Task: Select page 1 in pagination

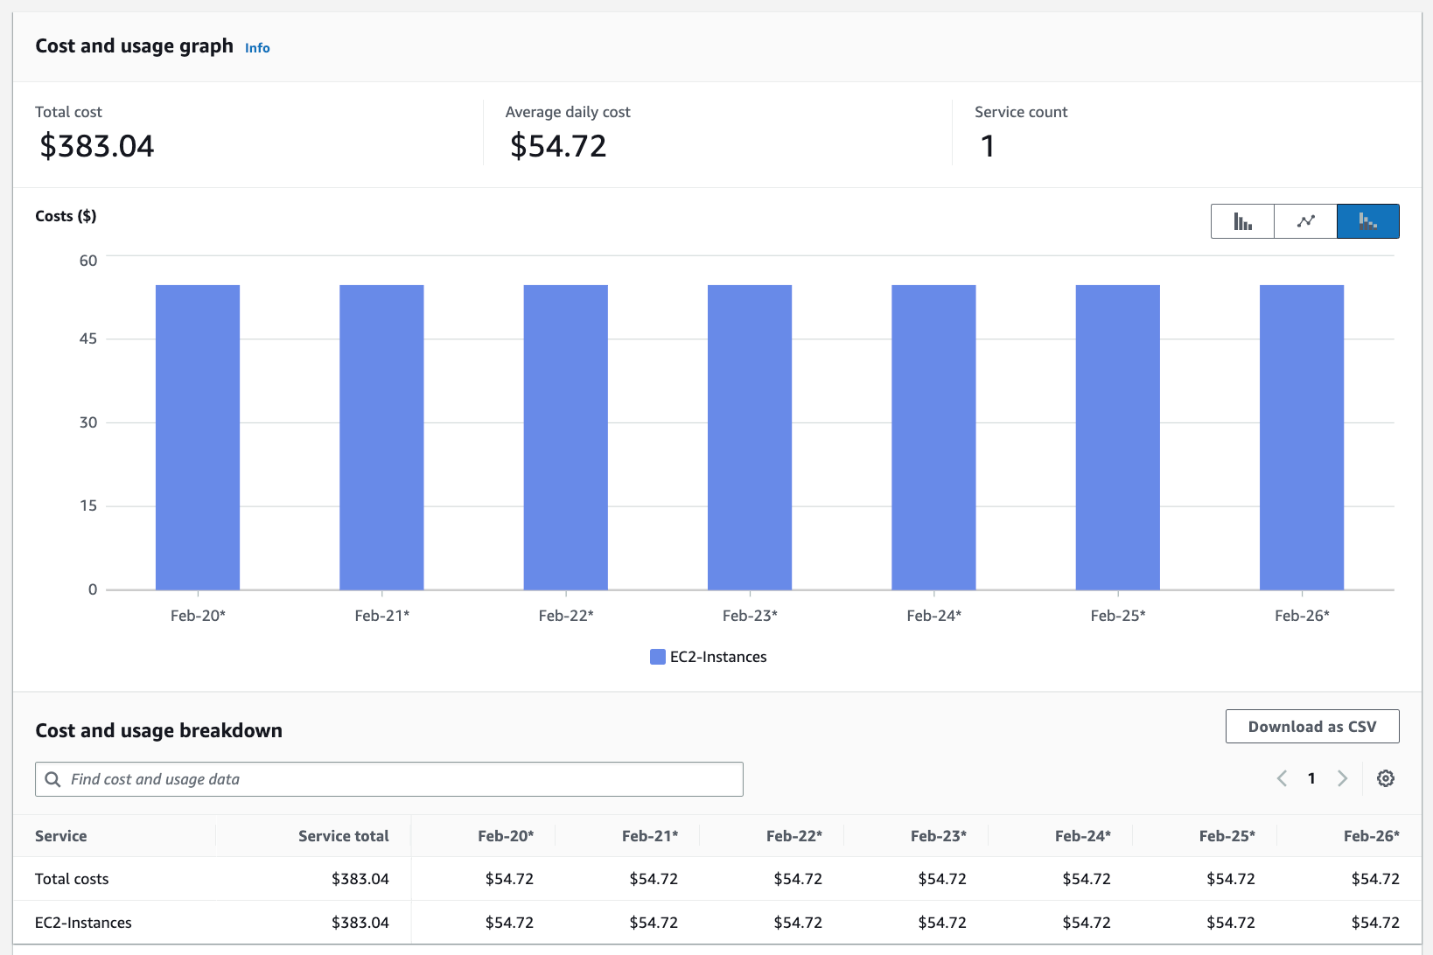Action: [x=1311, y=778]
